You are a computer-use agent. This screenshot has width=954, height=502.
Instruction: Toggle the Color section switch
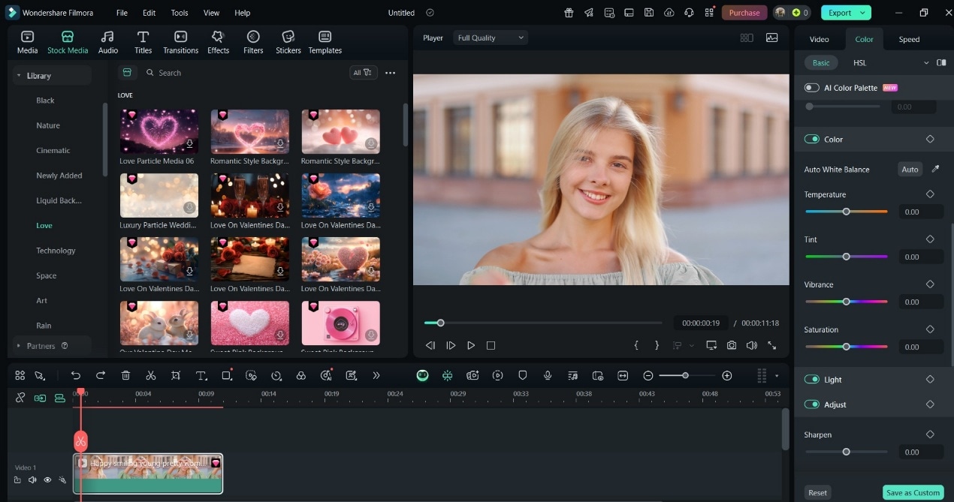811,139
